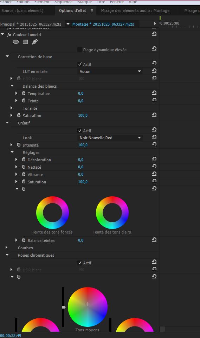Select the pen mask tool
This screenshot has height=338, width=200.
(x=35, y=42)
